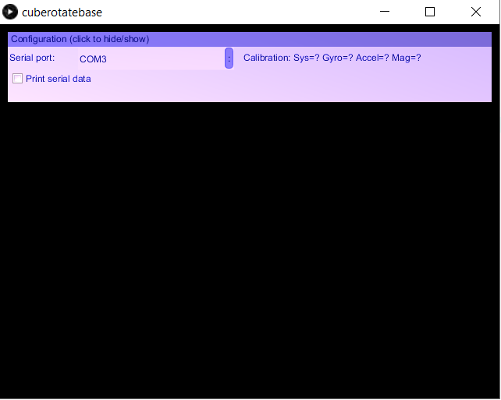Click the Processing app icon in title bar
The width and height of the screenshot is (501, 400).
[10, 12]
